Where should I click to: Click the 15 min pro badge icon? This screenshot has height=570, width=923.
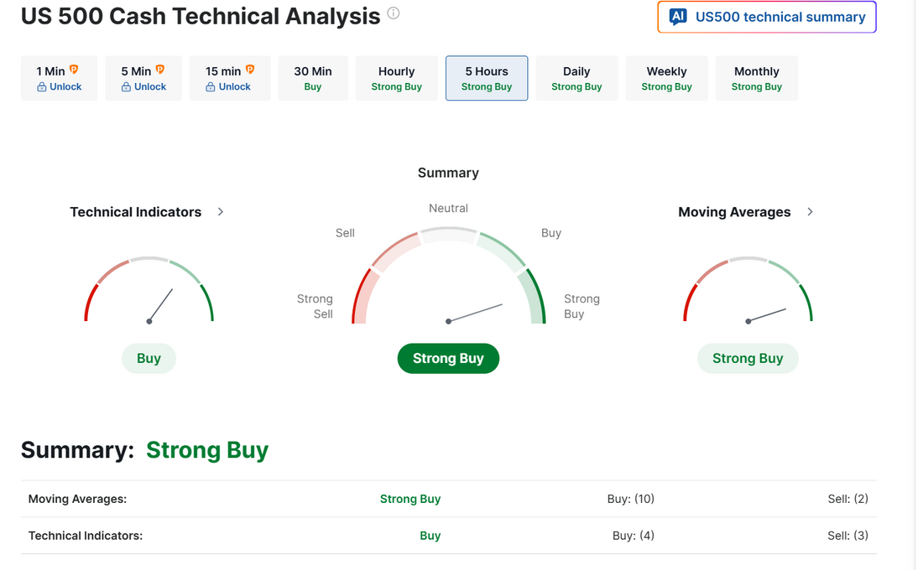point(250,70)
